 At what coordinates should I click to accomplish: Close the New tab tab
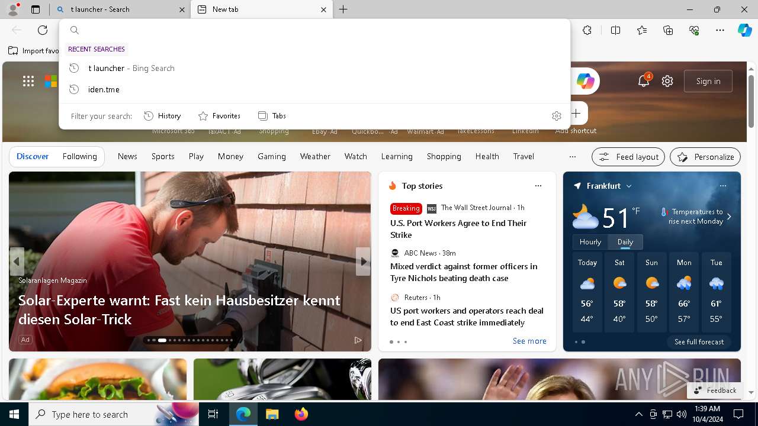tap(323, 9)
